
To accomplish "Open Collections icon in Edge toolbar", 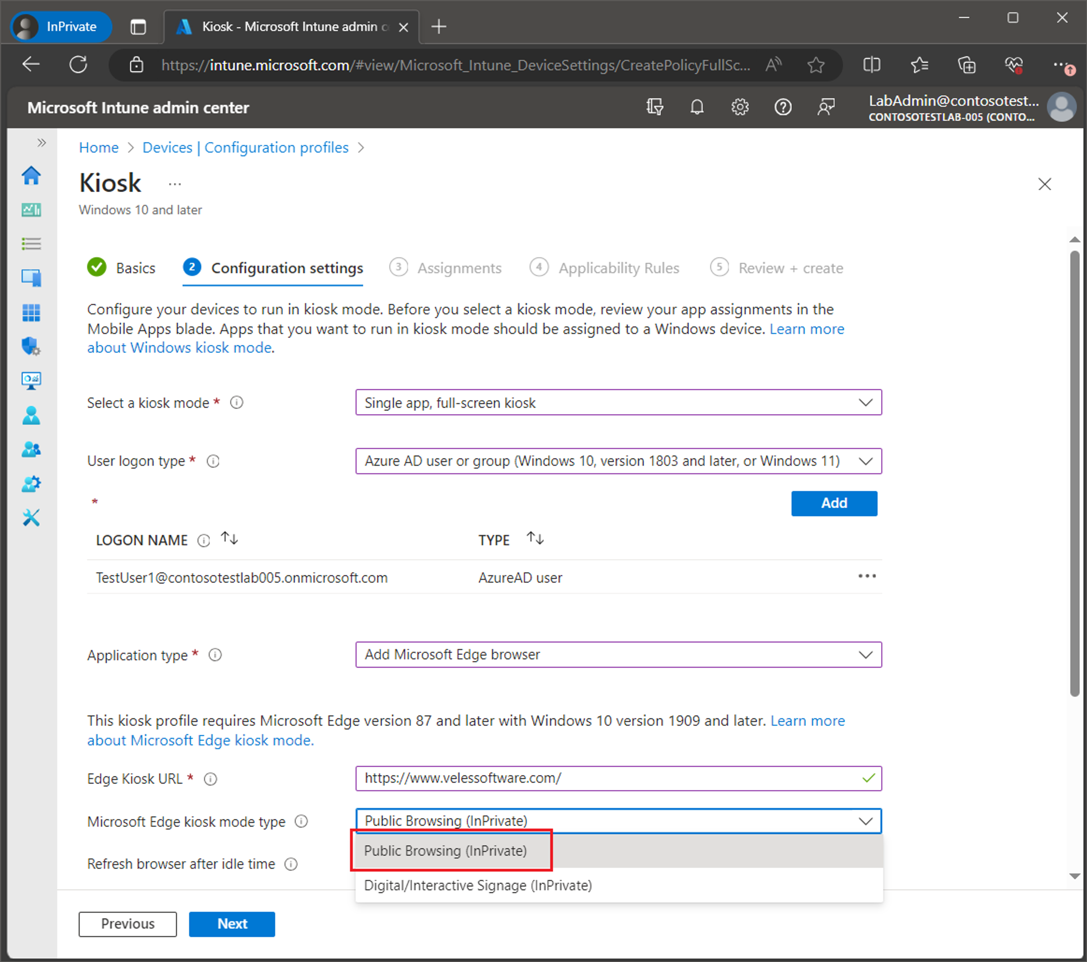I will click(967, 65).
